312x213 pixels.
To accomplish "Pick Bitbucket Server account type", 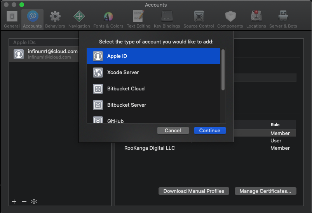I will [x=153, y=105].
